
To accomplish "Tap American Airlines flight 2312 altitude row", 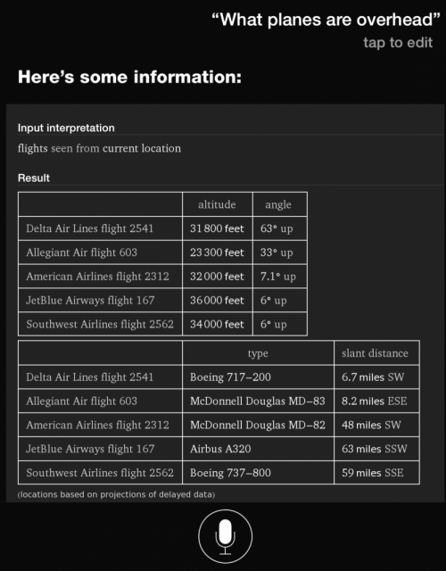I will tap(162, 277).
